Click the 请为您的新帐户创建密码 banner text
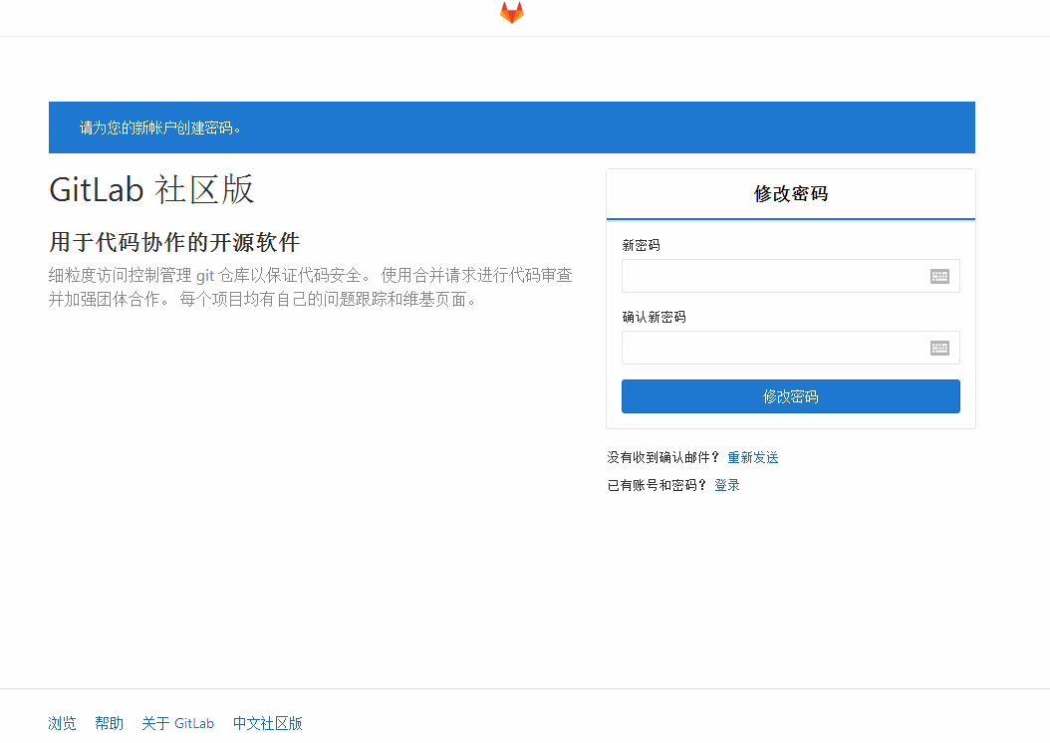The width and height of the screenshot is (1050, 743). coord(160,127)
